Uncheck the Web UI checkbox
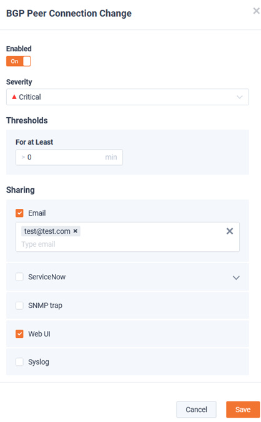 click(x=19, y=334)
